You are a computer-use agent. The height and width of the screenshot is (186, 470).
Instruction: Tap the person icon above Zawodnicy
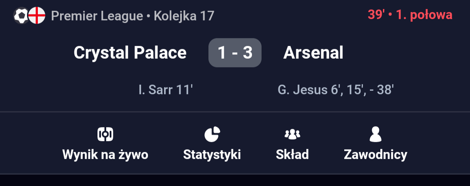pos(375,134)
